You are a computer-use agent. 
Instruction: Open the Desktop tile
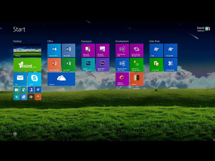27,50
